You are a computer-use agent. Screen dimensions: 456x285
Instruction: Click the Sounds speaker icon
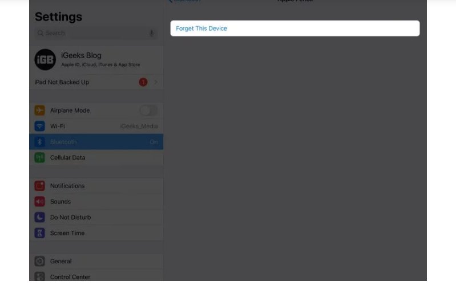(x=40, y=201)
